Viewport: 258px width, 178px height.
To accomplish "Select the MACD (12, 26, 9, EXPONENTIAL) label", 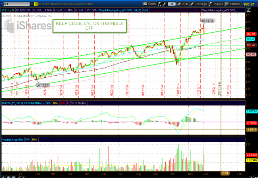I will 23,103.
